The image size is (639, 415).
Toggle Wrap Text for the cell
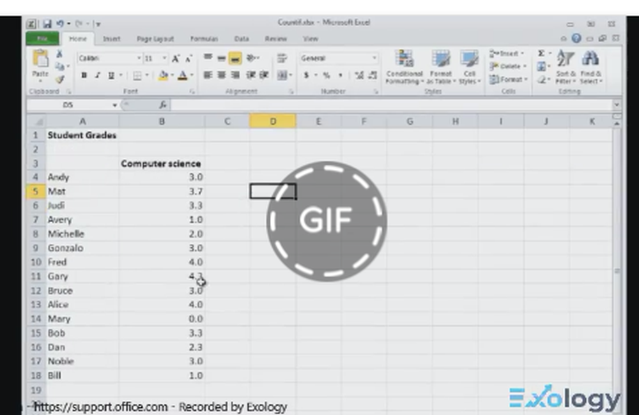[x=282, y=58]
